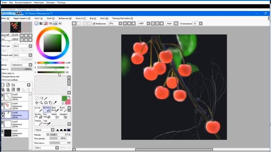Click the undo arrow in canvas toolbar

coord(74,24)
